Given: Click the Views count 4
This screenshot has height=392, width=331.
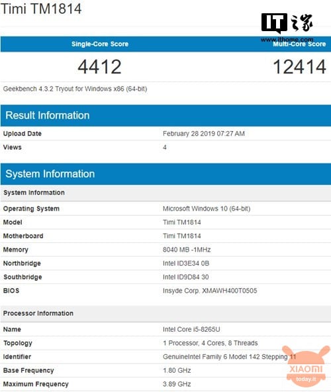Looking at the screenshot, I should [x=164, y=147].
